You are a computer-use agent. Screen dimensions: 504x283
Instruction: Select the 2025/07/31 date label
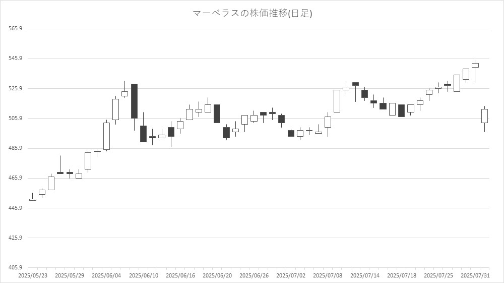point(475,276)
